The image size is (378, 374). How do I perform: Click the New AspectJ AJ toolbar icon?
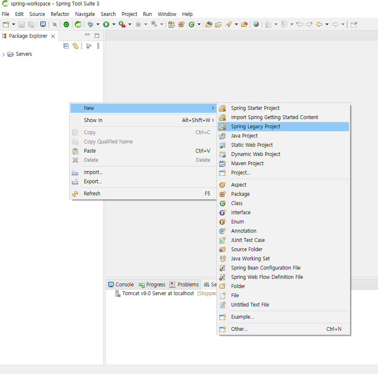pos(172,24)
